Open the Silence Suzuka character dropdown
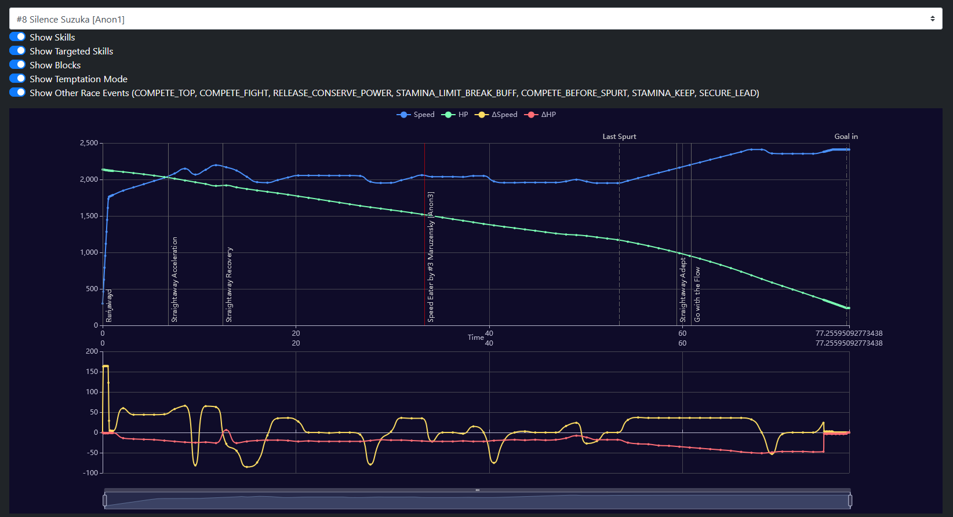The image size is (953, 517). [x=475, y=19]
